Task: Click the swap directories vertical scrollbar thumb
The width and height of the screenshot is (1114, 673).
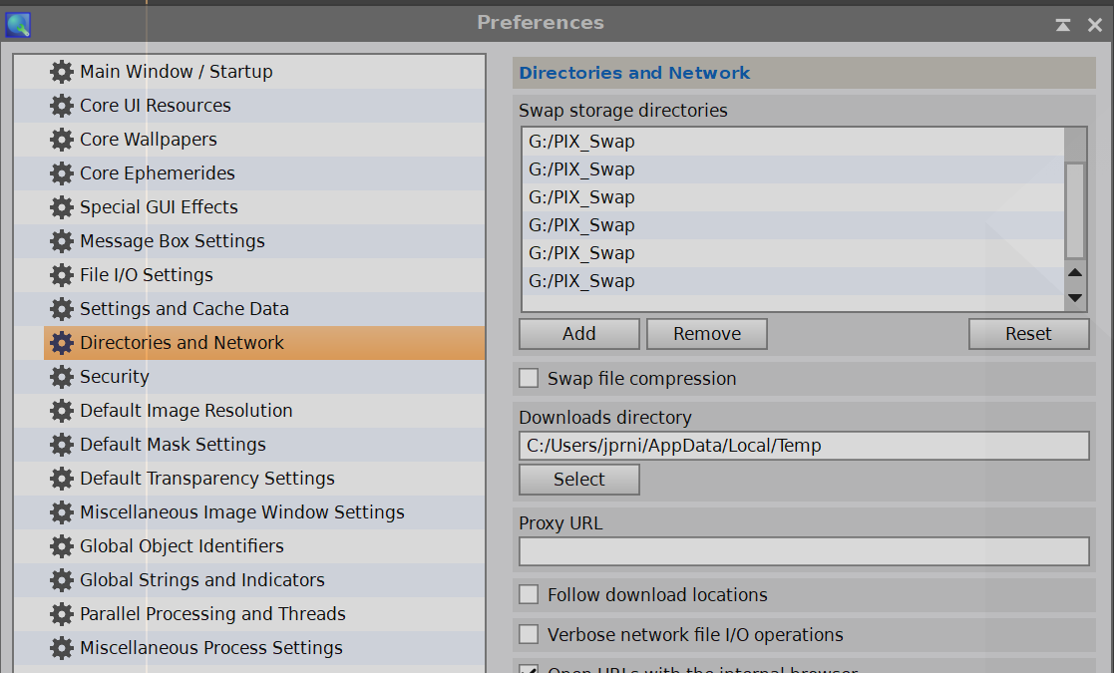Action: pyautogui.click(x=1074, y=210)
